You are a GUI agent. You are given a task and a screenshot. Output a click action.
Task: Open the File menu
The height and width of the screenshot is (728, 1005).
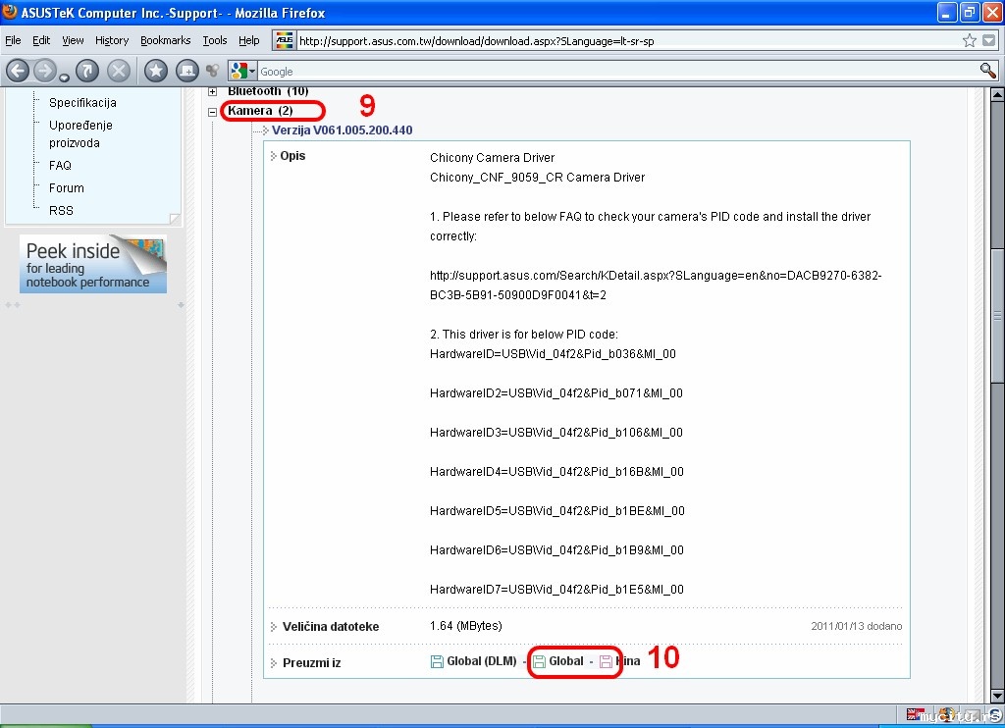[x=13, y=40]
